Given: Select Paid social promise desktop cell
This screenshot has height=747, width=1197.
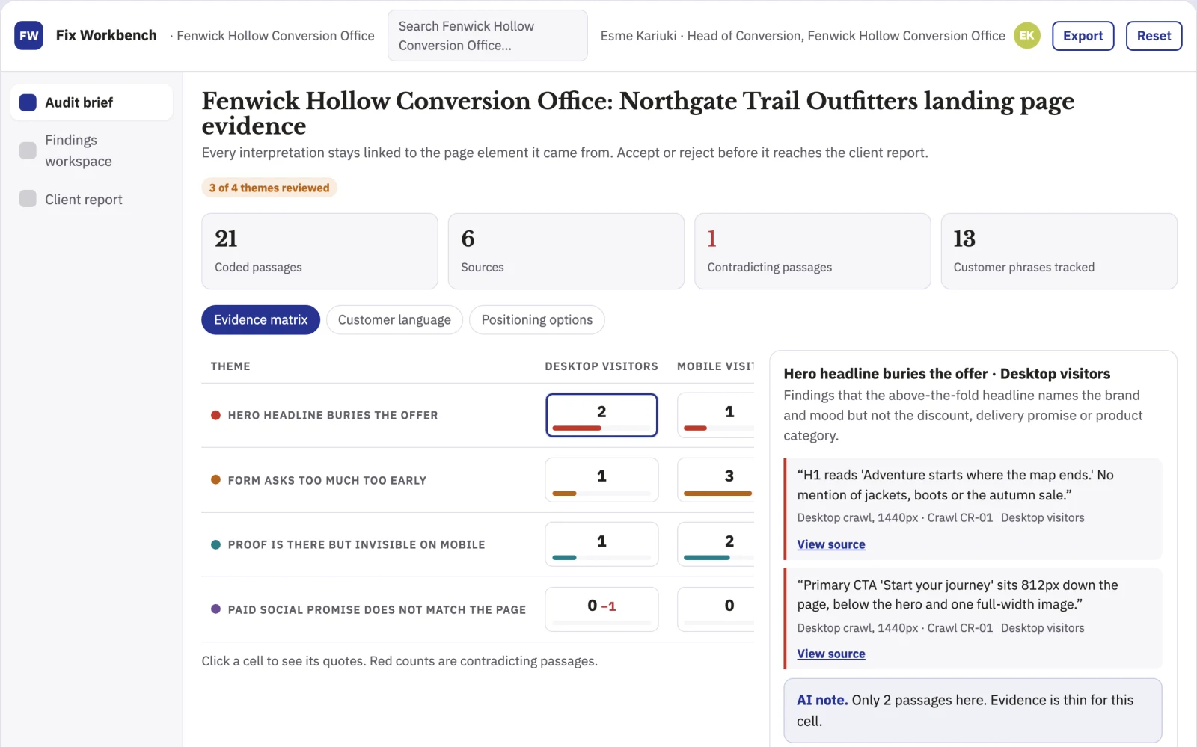Looking at the screenshot, I should (601, 609).
